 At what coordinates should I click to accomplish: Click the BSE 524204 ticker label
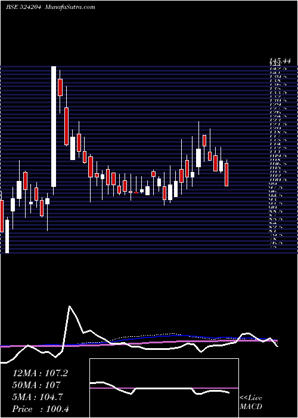[23, 7]
